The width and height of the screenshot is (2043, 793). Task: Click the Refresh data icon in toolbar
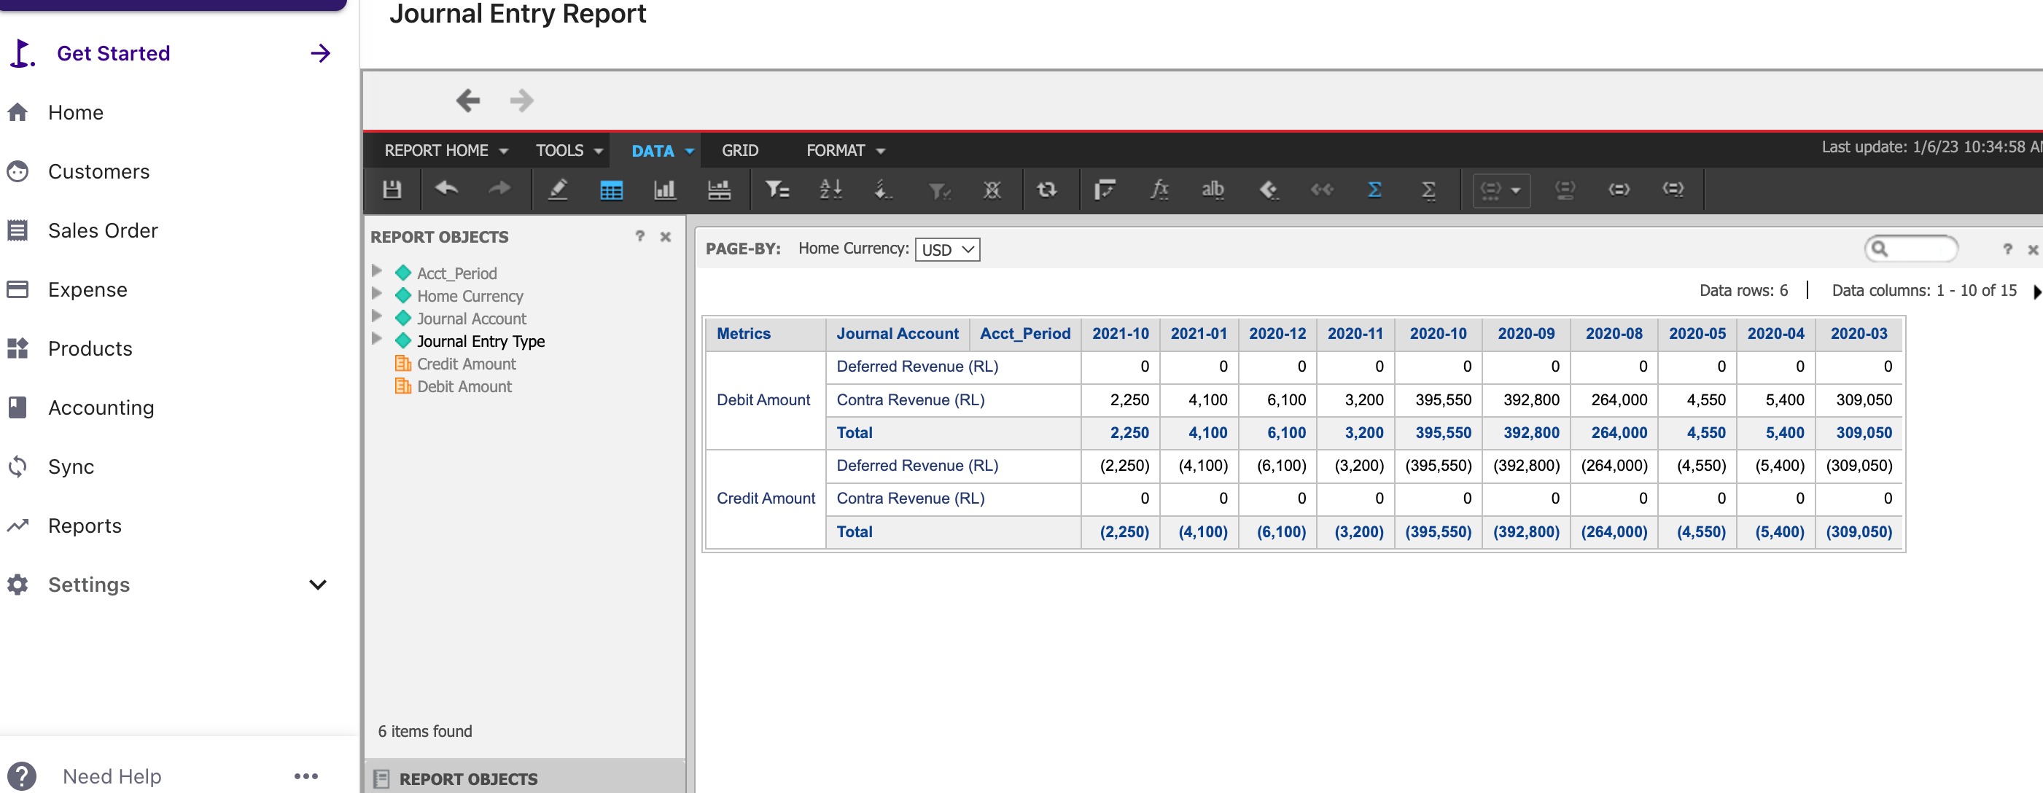[1046, 190]
